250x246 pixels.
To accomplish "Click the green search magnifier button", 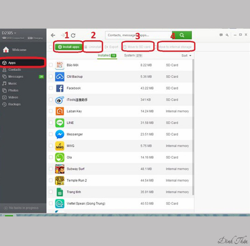I will point(182,35).
